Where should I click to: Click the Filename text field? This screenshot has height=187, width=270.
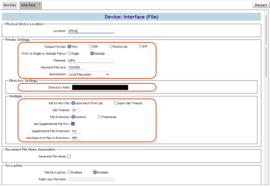click(x=91, y=60)
